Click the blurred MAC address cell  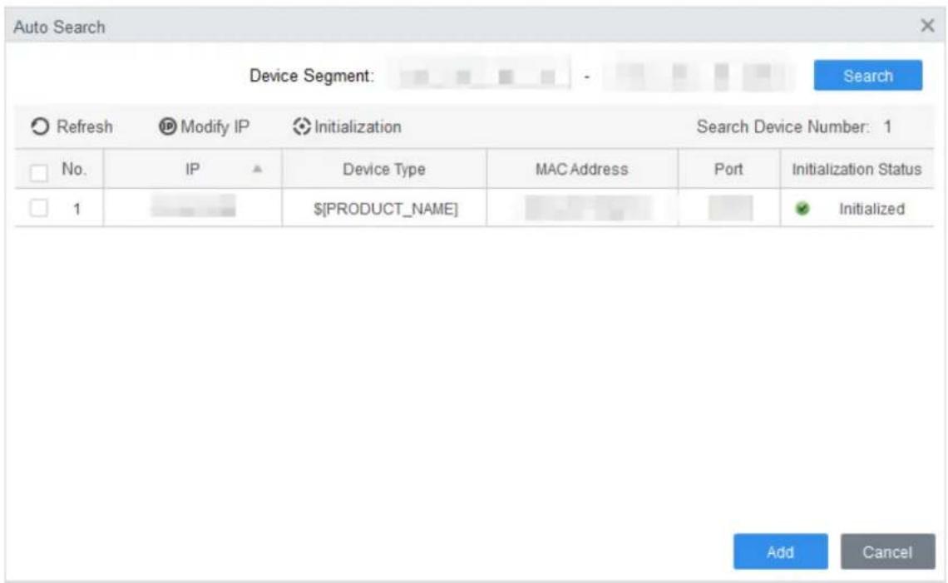point(588,208)
